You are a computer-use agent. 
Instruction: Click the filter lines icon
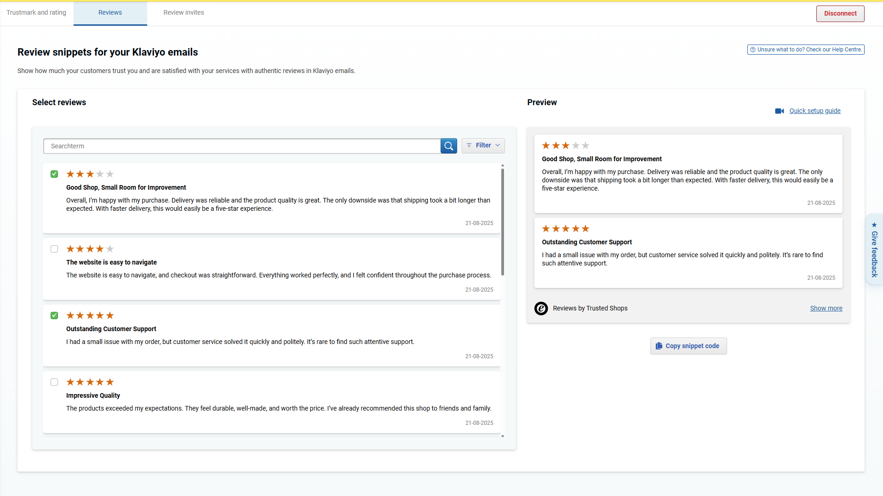click(x=469, y=146)
